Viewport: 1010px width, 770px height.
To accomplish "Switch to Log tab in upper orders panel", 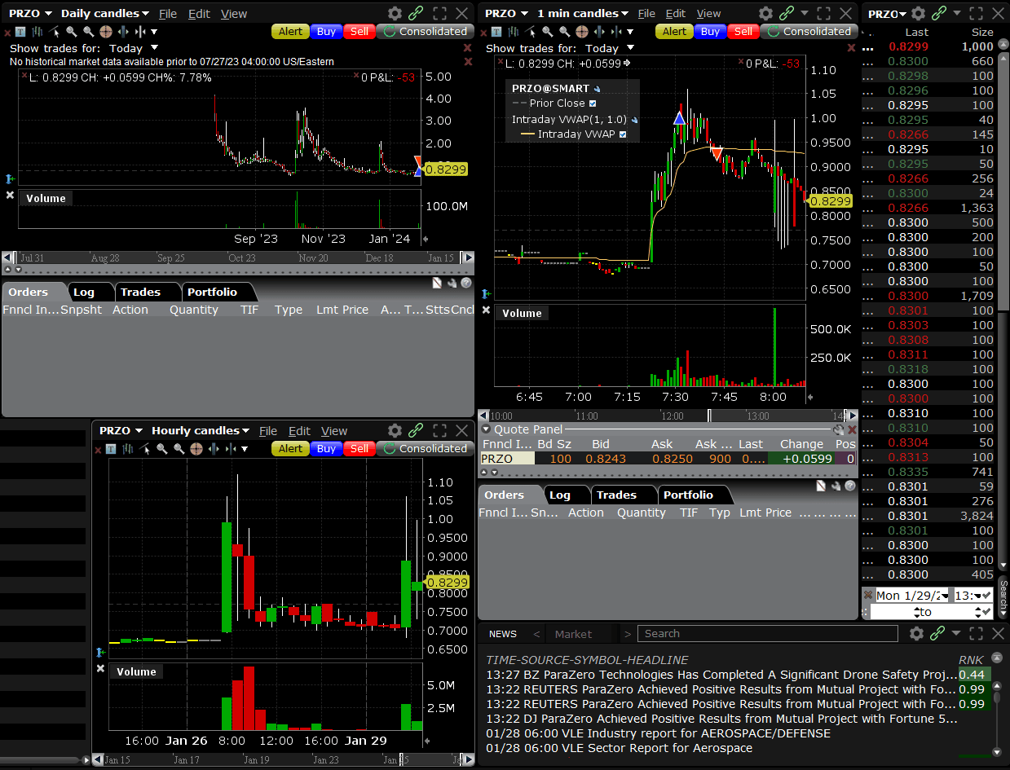I will coord(83,292).
